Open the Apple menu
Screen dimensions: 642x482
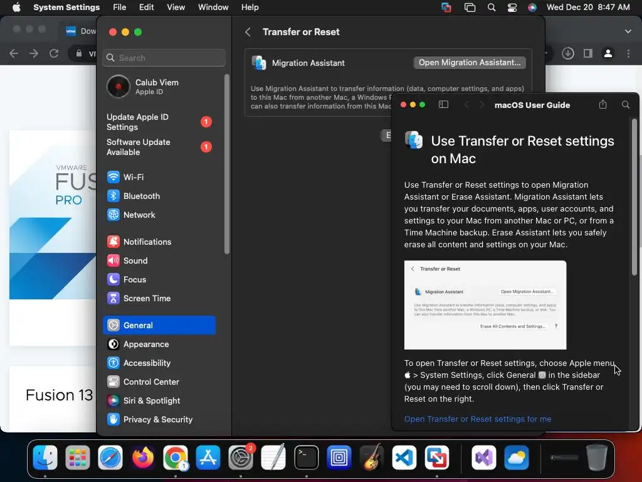(x=16, y=8)
